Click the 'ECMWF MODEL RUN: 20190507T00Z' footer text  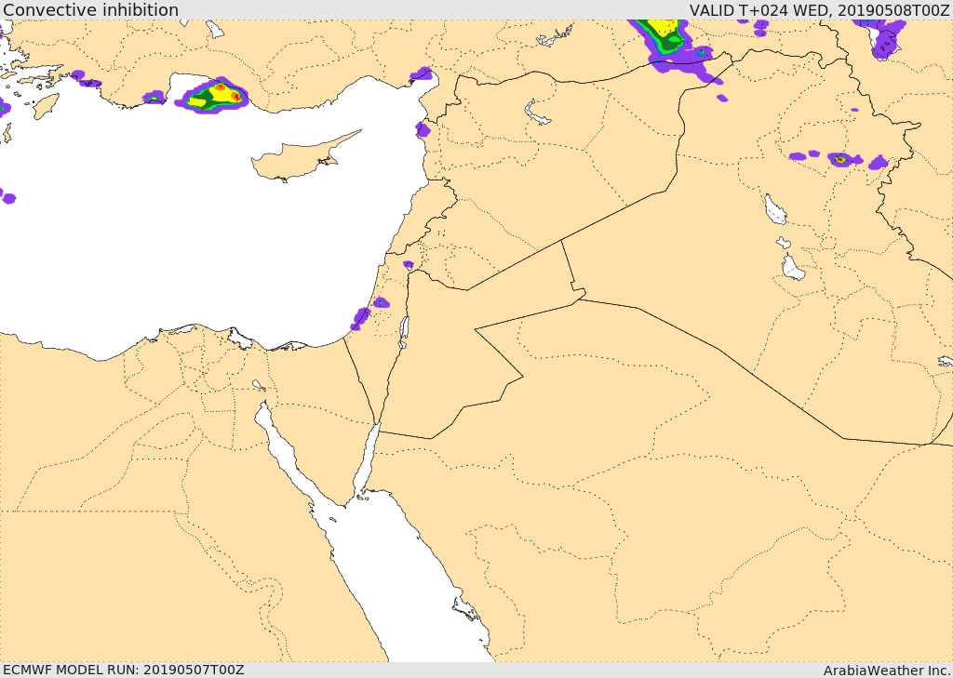pos(124,670)
